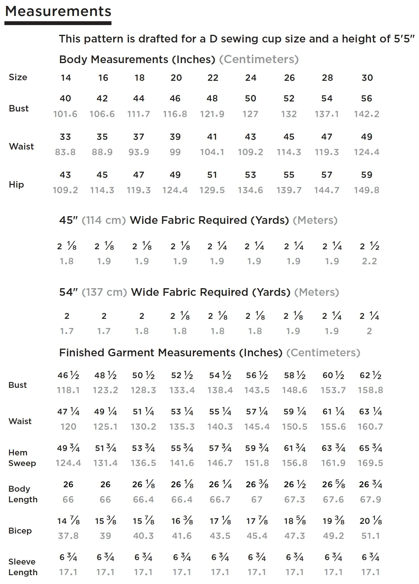
Task: Click the Hip row label
Action: point(16,185)
